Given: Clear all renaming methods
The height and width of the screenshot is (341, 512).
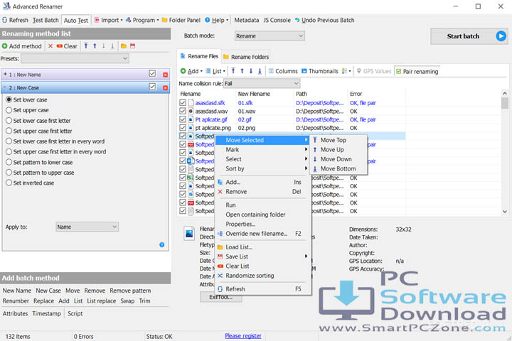Looking at the screenshot, I should 67,46.
